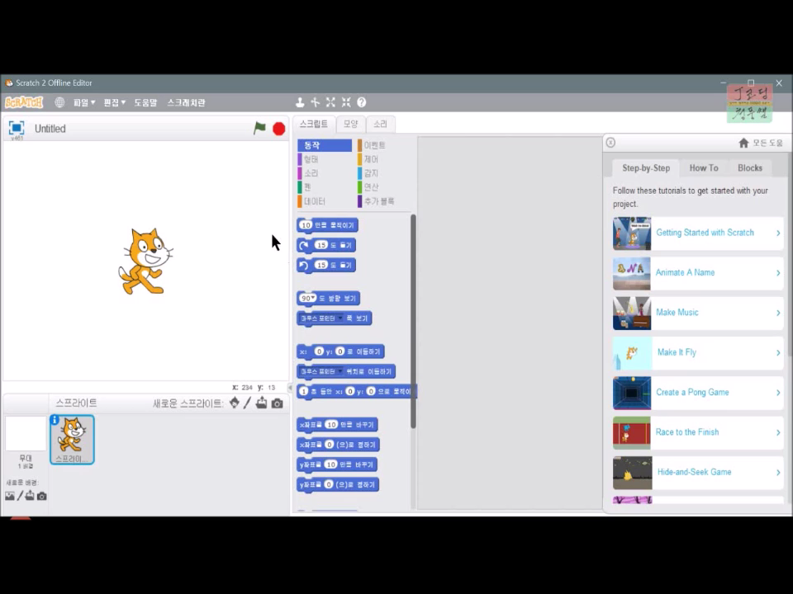Switch to the 소리 tab
Image resolution: width=793 pixels, height=594 pixels.
tap(380, 124)
